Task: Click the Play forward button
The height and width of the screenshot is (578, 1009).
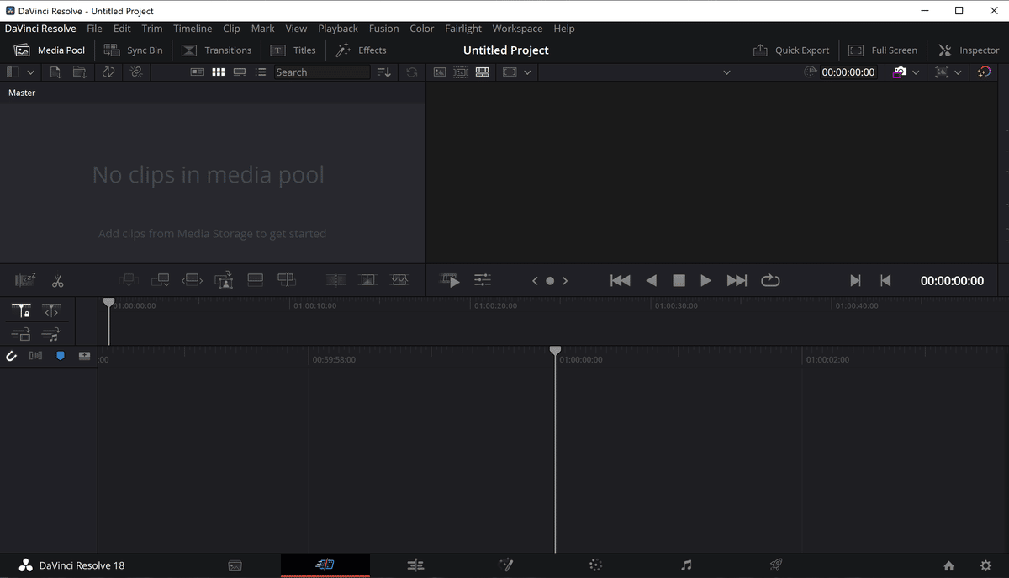Action: pyautogui.click(x=706, y=281)
